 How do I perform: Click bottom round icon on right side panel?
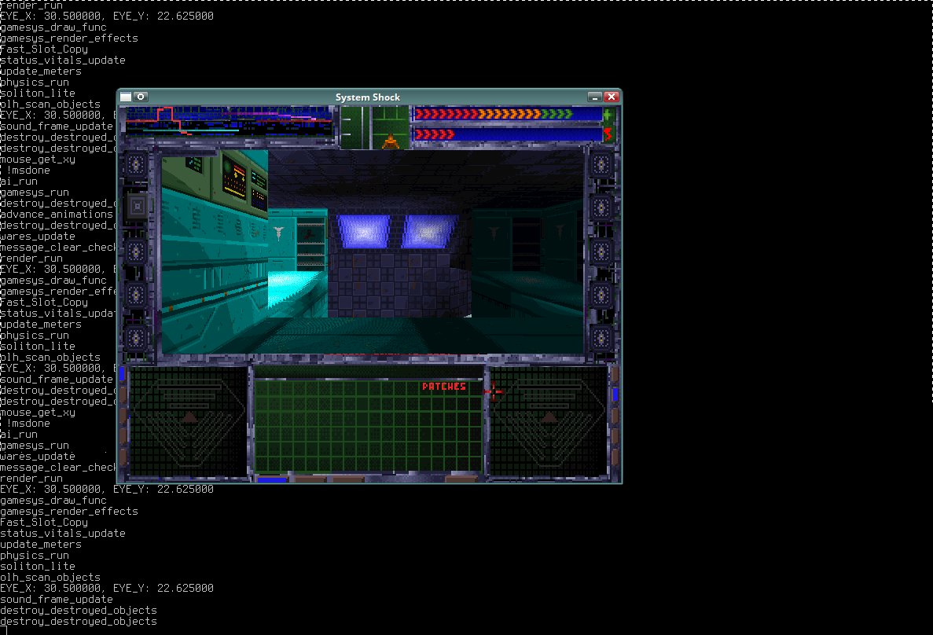coord(601,338)
